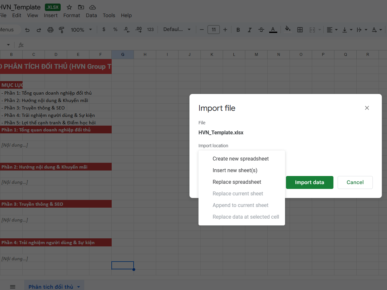Click the 'MỤC LỤC' cell
Image resolution: width=387 pixels, height=290 pixels.
click(11, 85)
